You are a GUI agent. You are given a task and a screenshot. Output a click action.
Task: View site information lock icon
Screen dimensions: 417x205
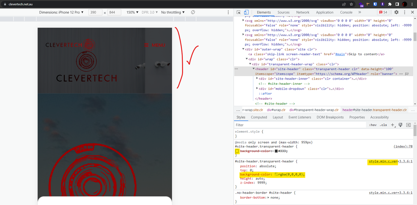[5, 4]
